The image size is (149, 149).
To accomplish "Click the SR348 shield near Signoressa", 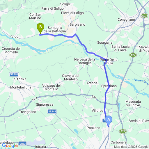I will pos(52,111).
